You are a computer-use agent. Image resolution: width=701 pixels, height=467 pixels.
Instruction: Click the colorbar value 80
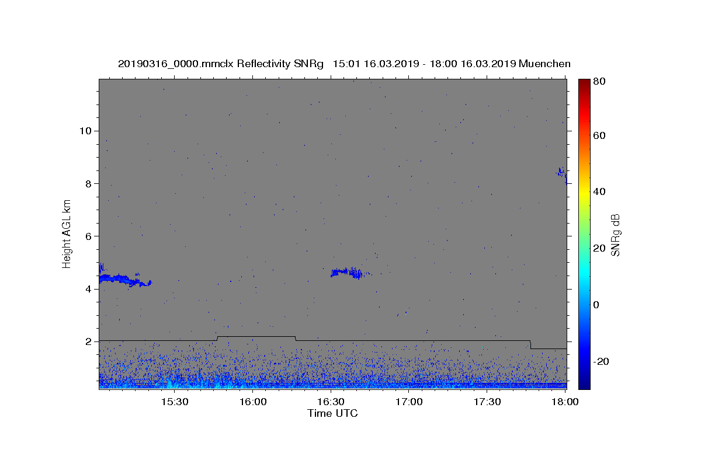[601, 82]
